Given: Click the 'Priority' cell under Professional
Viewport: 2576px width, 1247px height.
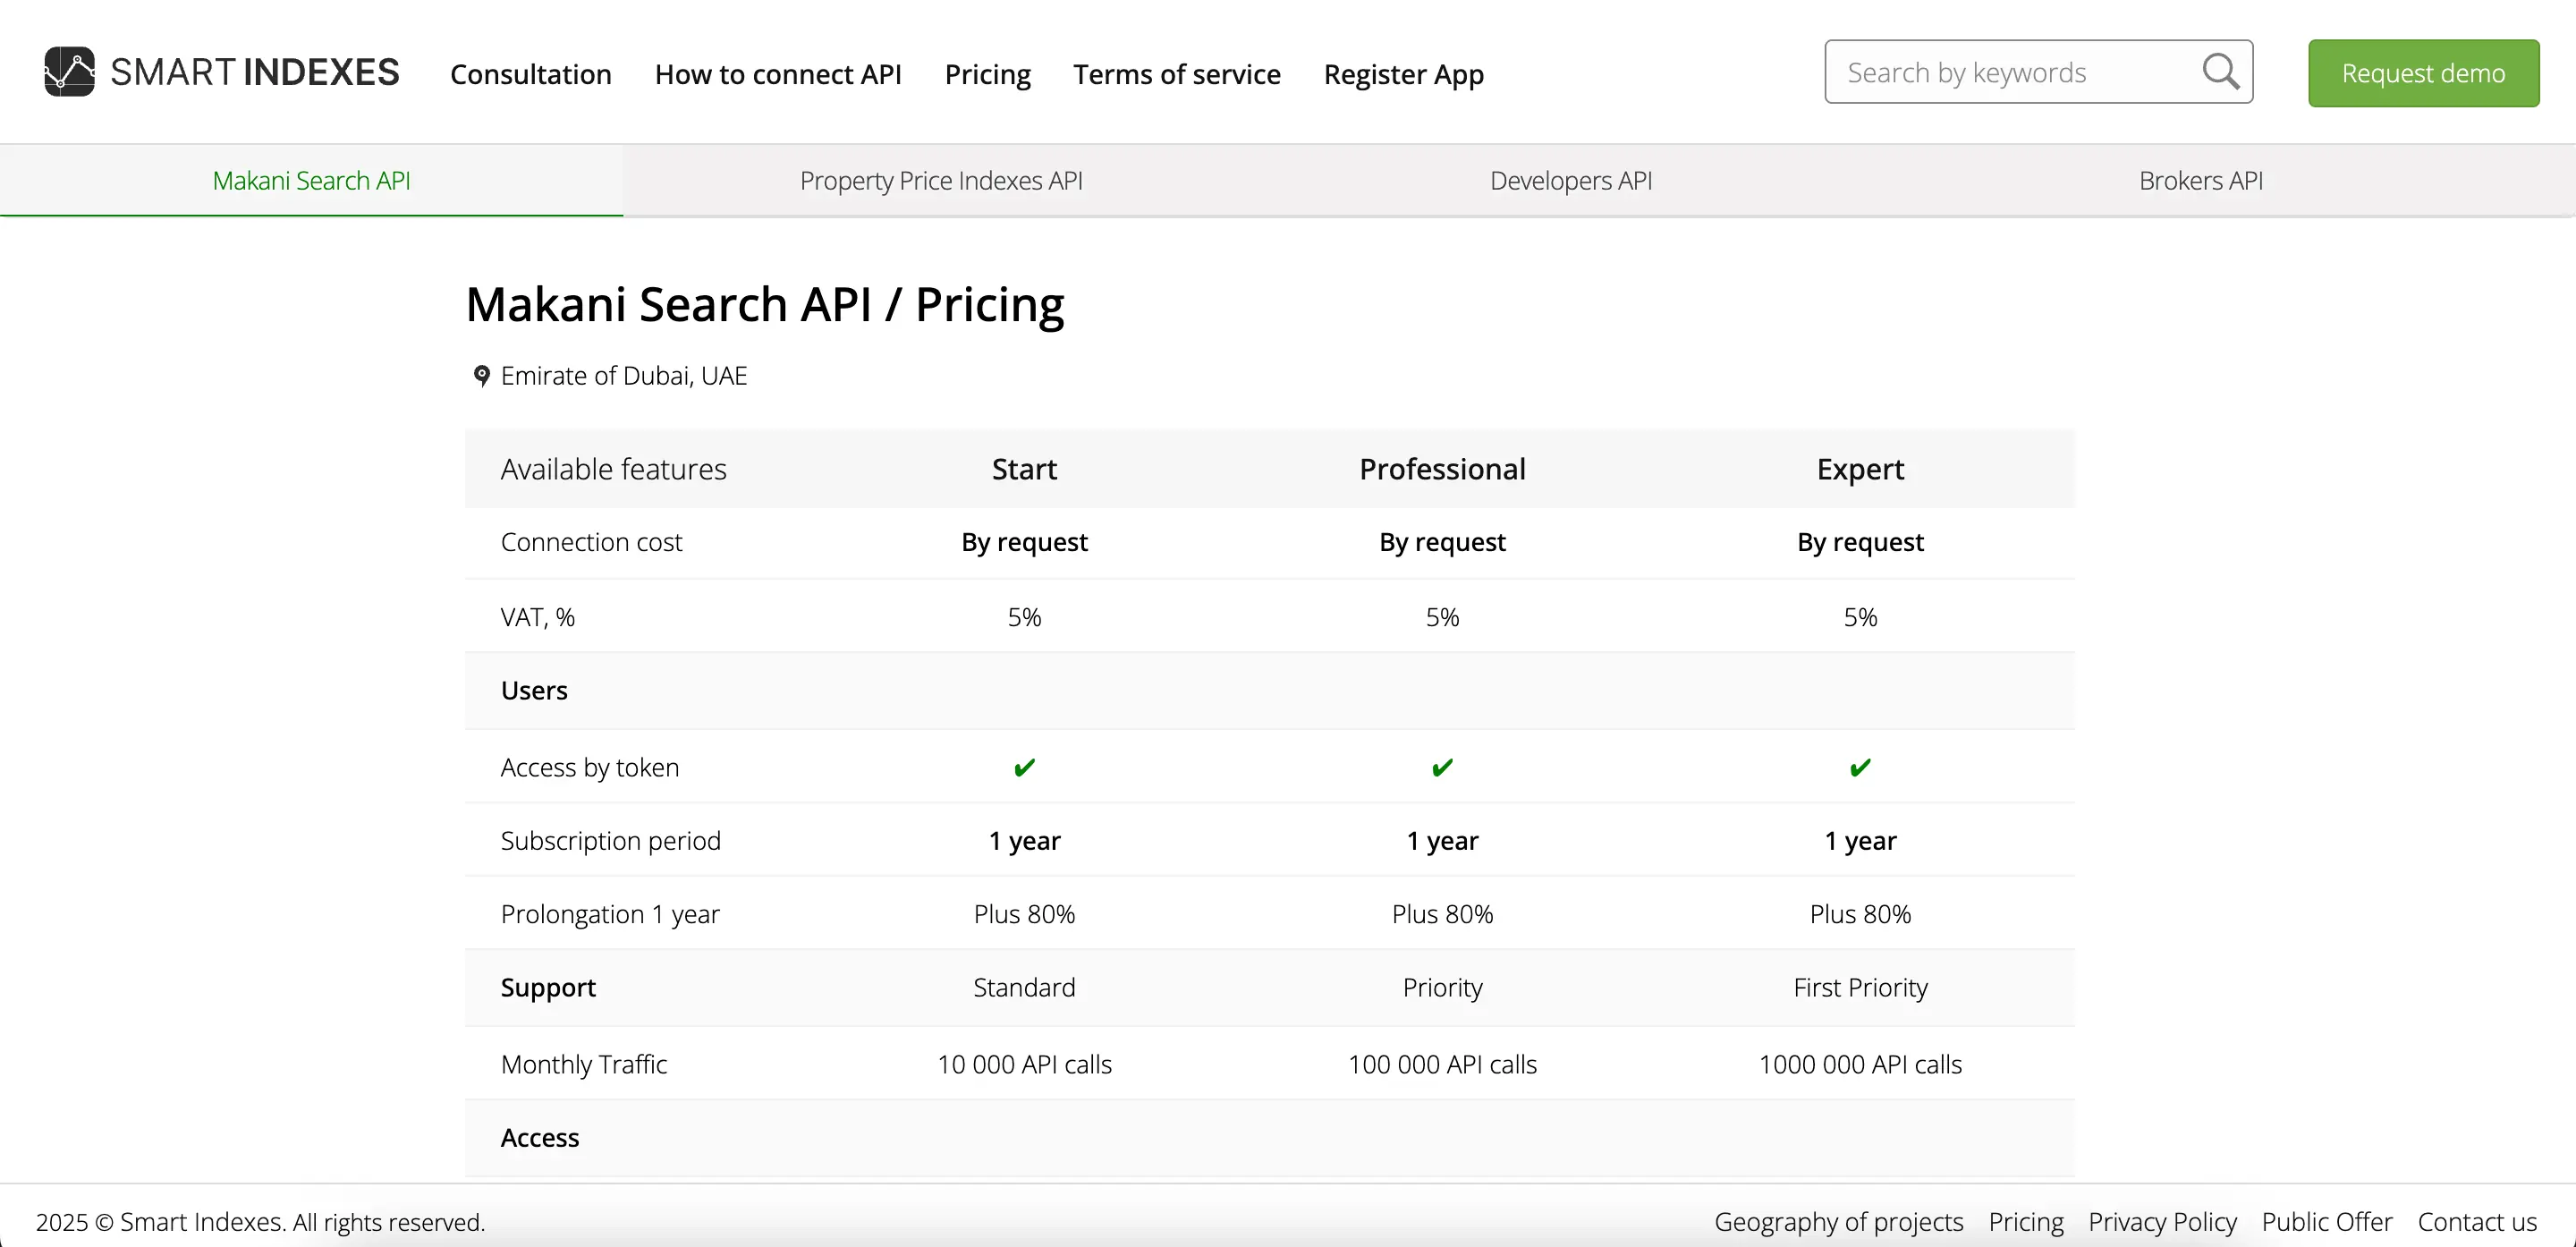Looking at the screenshot, I should point(1442,988).
